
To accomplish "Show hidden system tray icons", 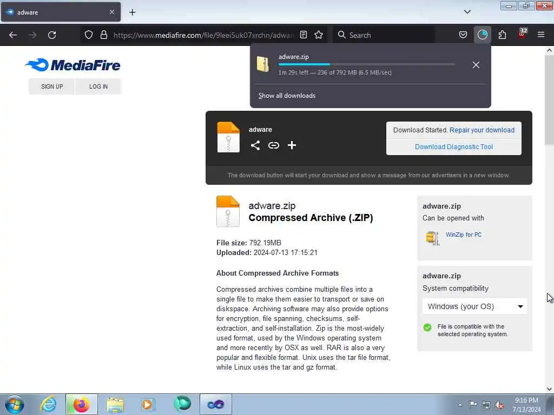I will point(460,405).
